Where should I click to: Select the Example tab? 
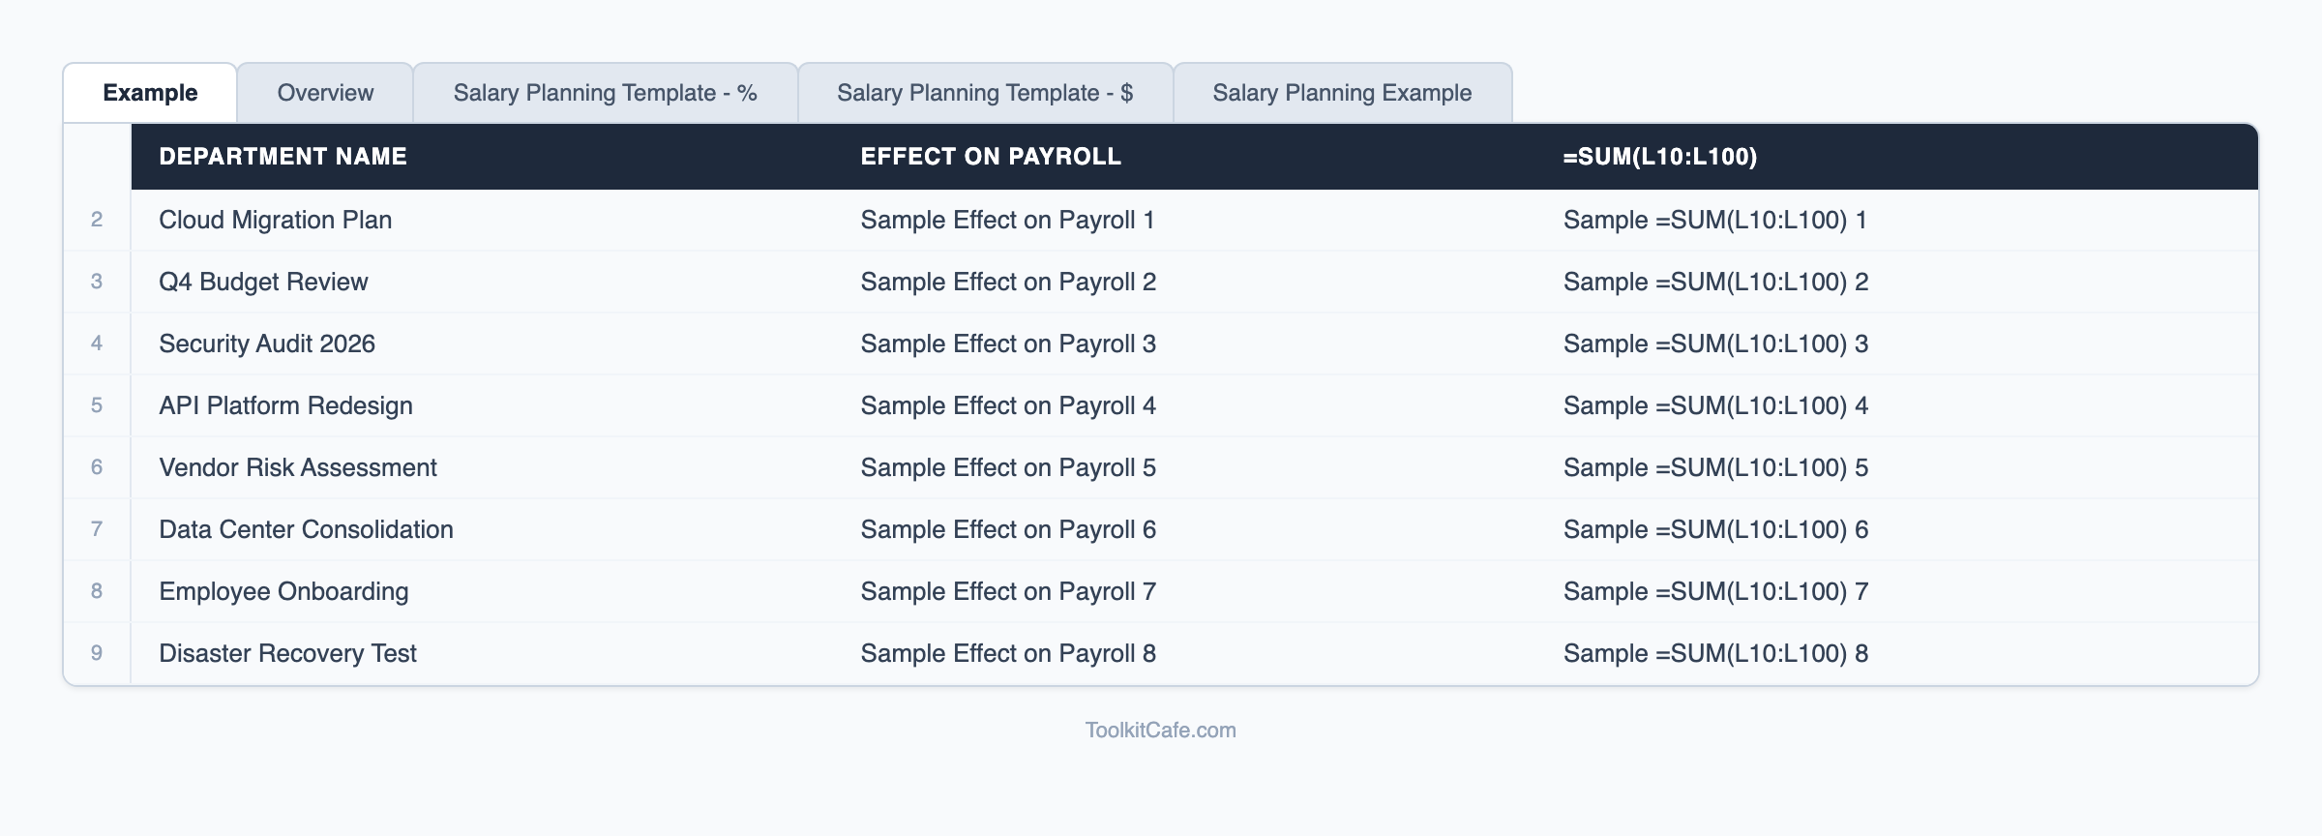[x=149, y=92]
